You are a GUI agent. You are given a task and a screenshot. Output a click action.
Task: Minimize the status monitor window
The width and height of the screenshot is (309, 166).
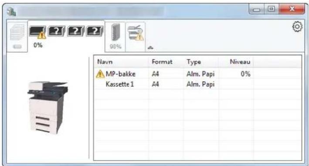pos(256,9)
